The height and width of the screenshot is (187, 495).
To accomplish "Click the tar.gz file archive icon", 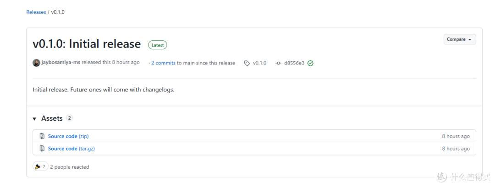I will click(42, 148).
